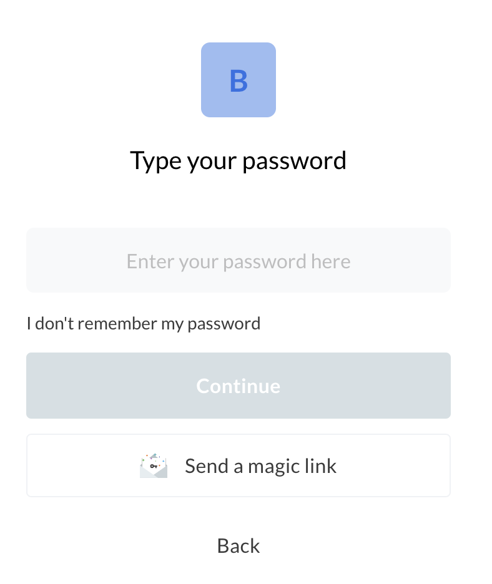Click the white Continue label text

[x=238, y=386]
